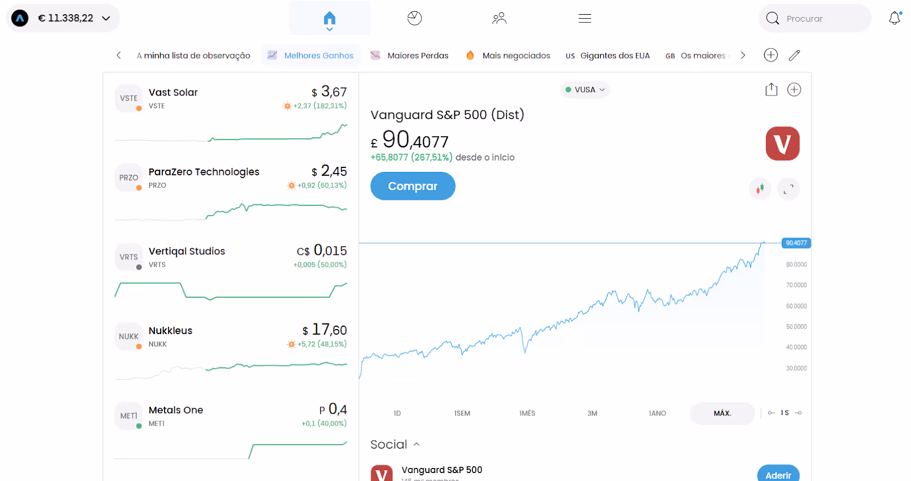Viewport: 911px width, 481px height.
Task: Select A minha lista de observação tab
Action: point(194,55)
